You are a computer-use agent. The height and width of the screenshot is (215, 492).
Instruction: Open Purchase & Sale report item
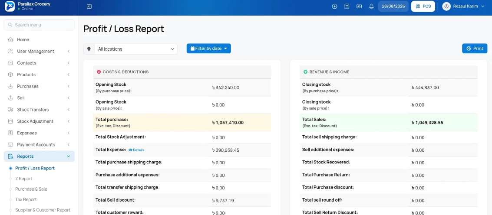31,189
